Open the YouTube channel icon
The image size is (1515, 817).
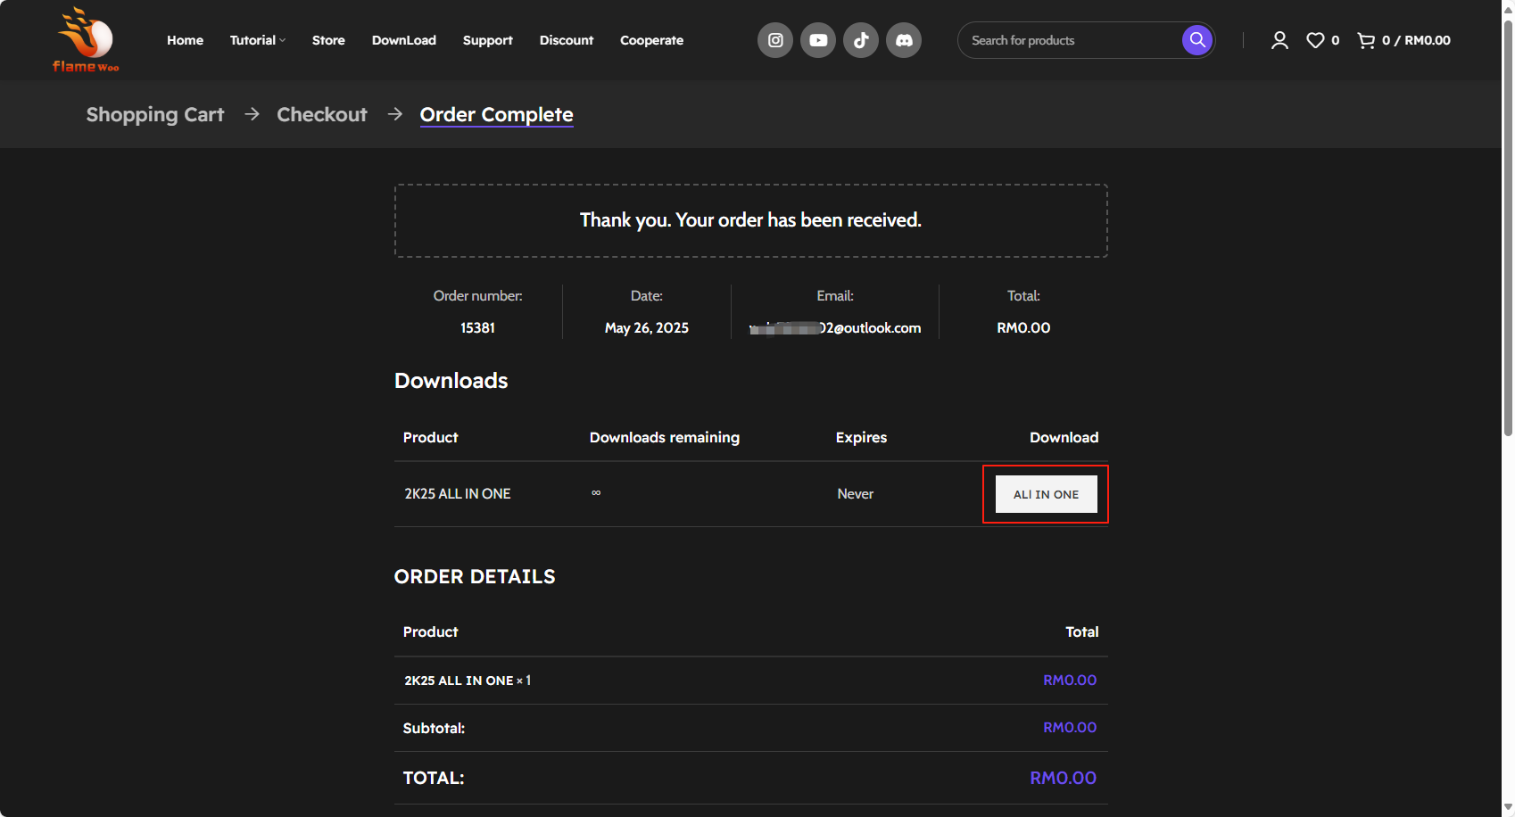818,40
